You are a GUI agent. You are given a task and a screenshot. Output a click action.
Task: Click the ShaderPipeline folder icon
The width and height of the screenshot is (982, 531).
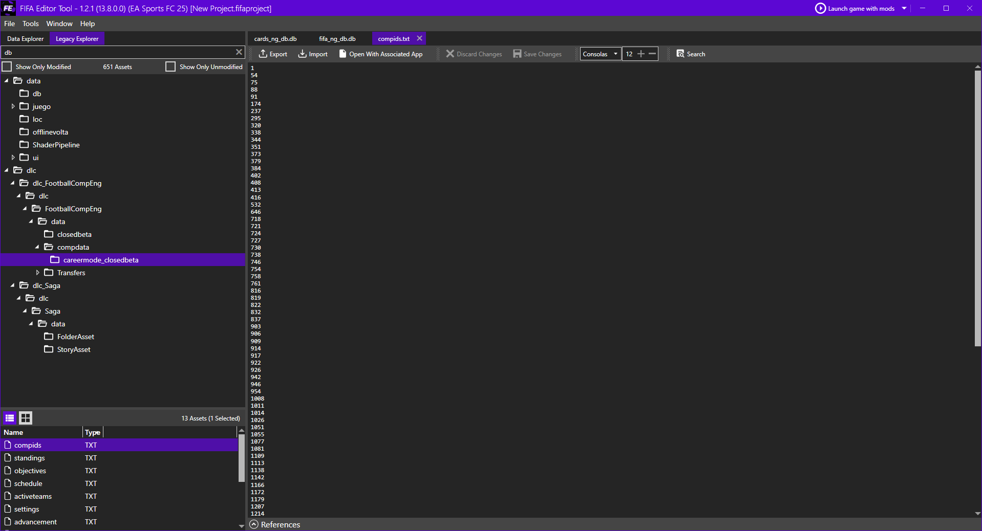[24, 144]
